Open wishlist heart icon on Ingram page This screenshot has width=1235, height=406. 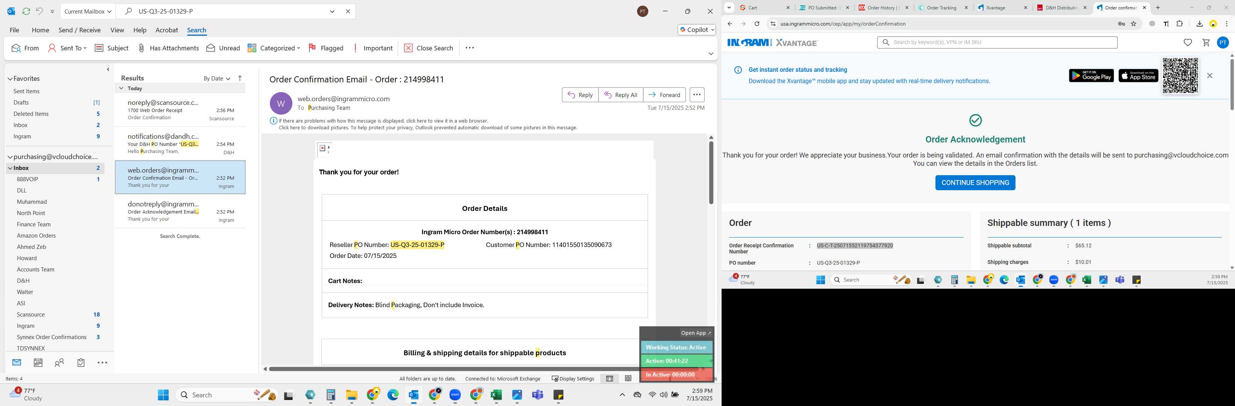pos(1188,42)
